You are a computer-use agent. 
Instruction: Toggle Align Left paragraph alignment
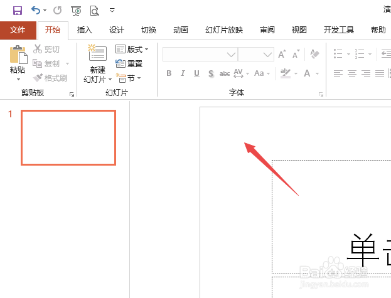coord(338,73)
